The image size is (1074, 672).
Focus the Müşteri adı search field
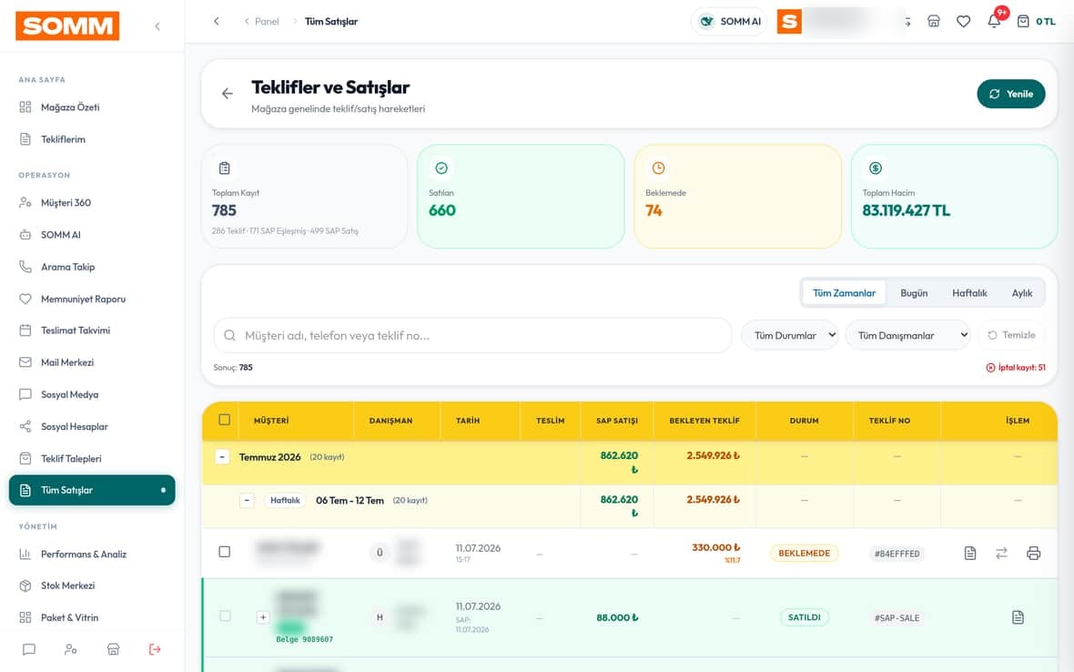click(472, 336)
